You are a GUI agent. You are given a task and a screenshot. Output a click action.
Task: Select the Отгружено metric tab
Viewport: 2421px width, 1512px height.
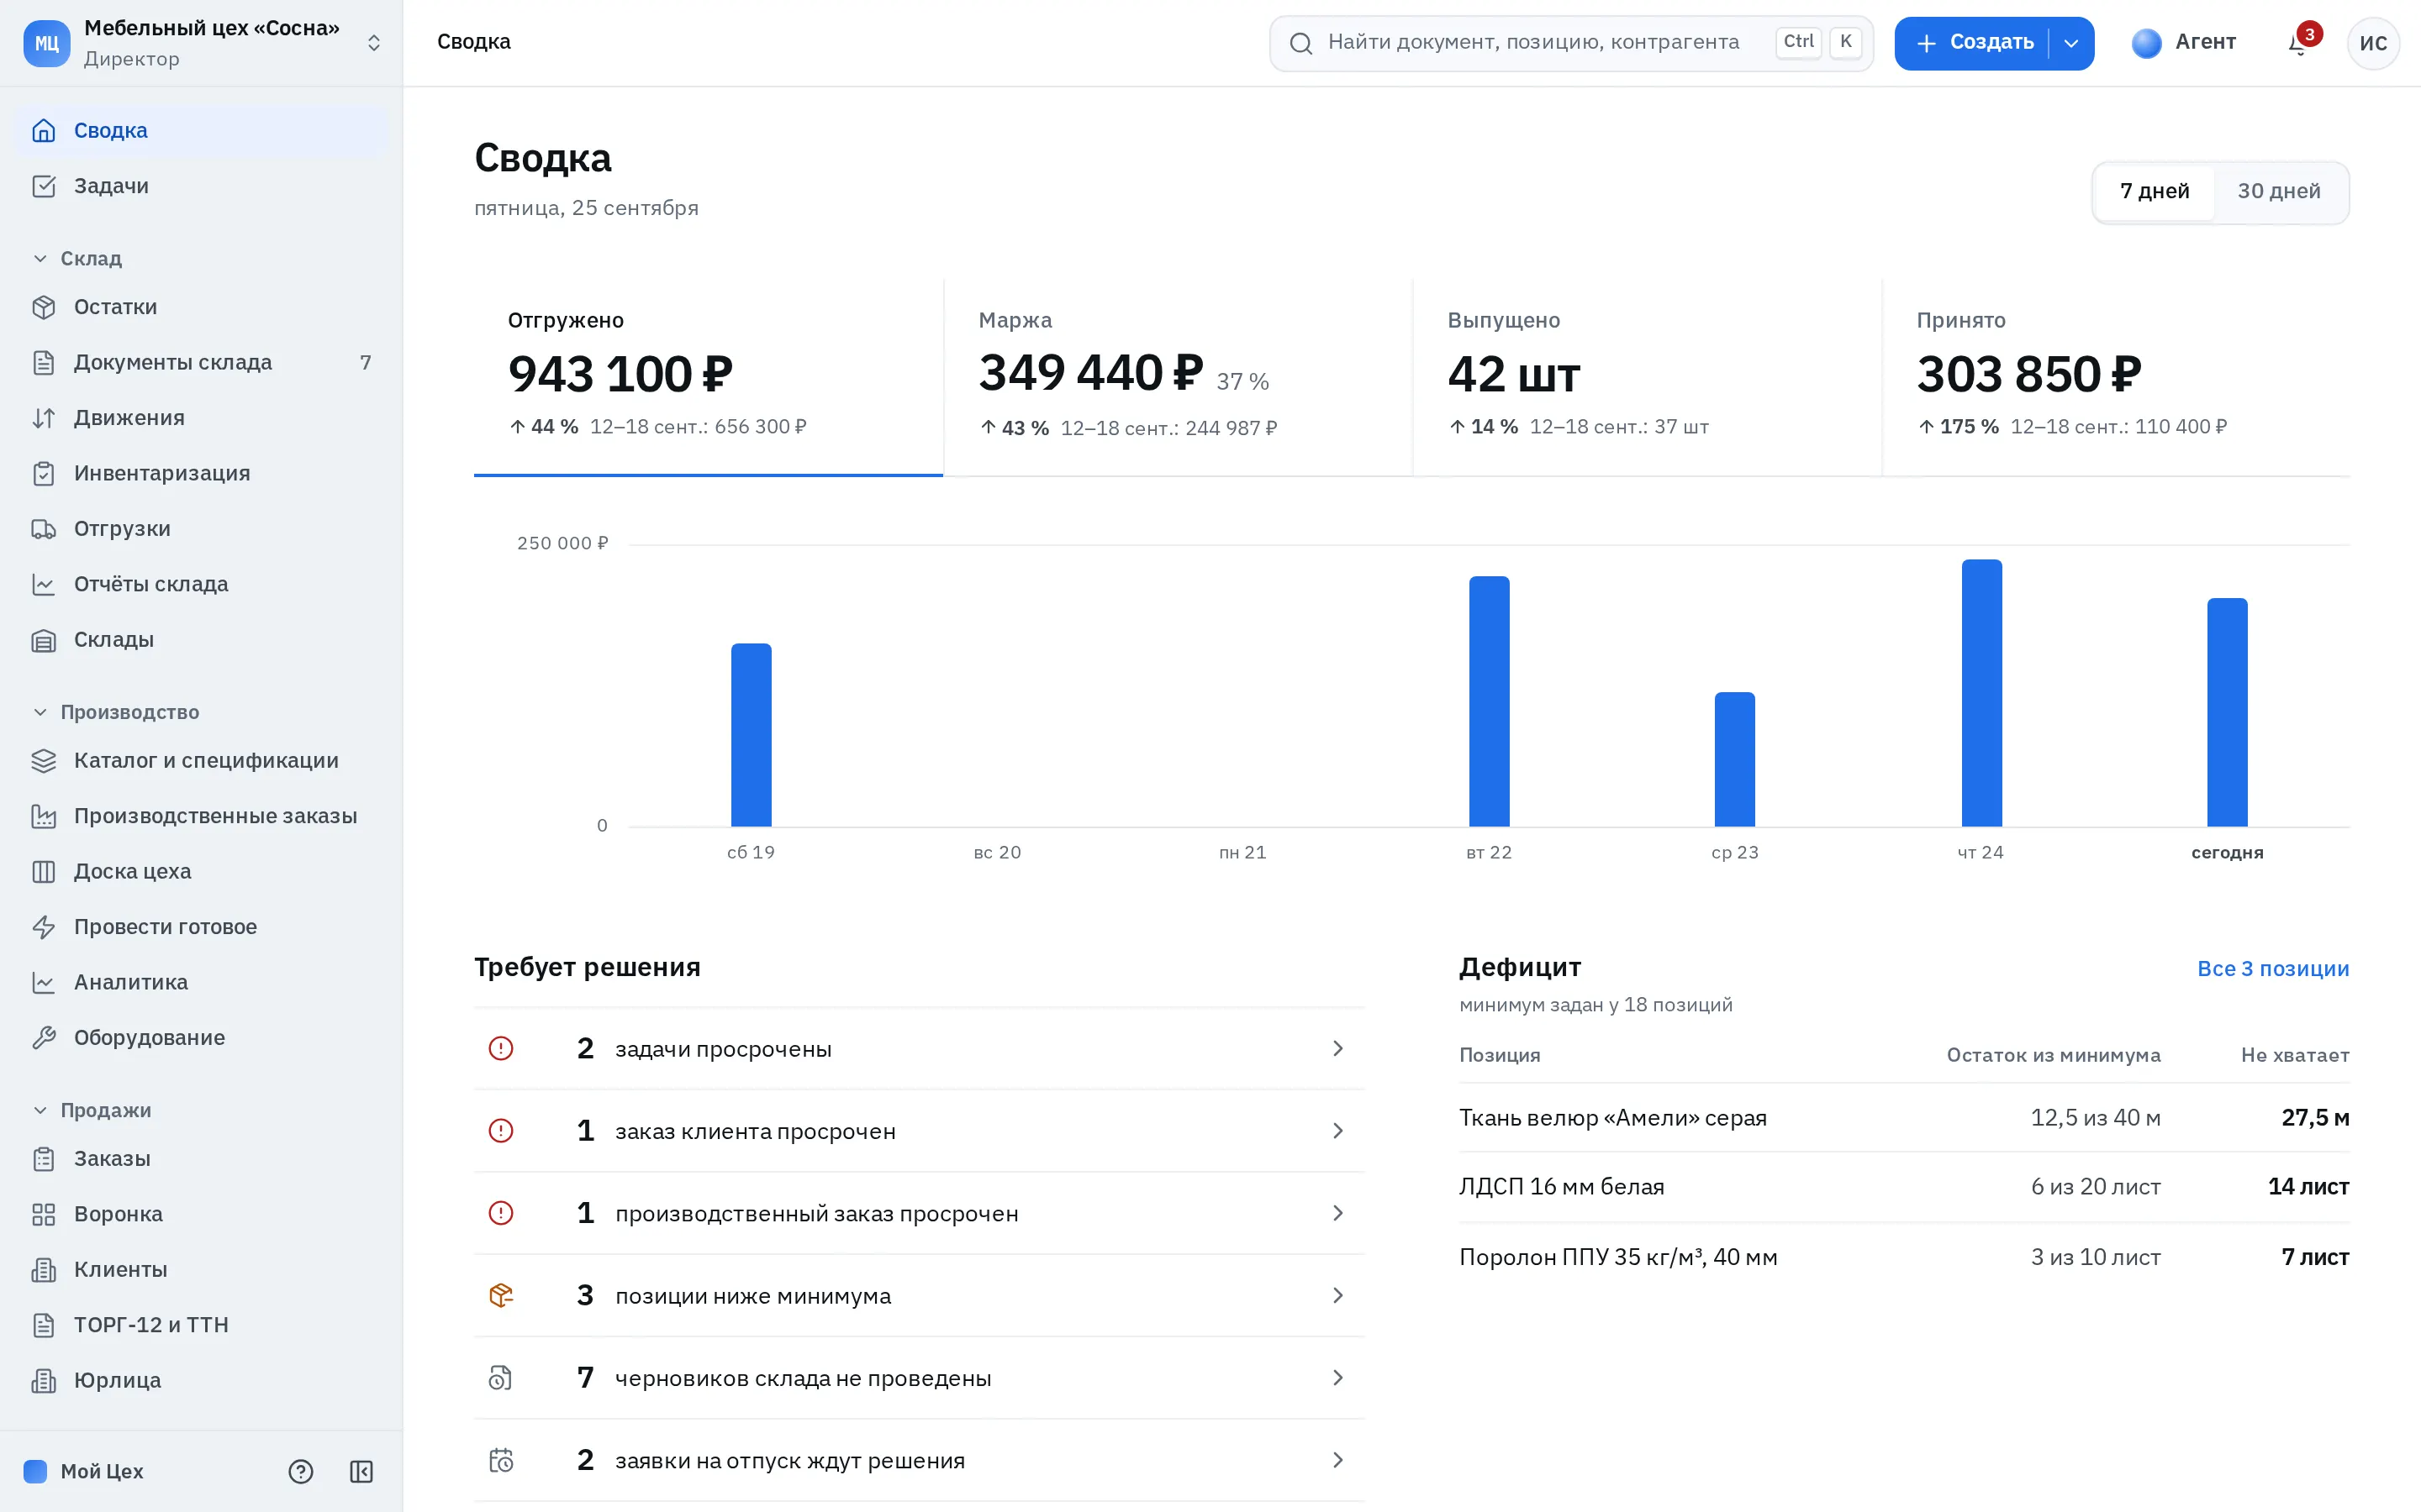709,377
